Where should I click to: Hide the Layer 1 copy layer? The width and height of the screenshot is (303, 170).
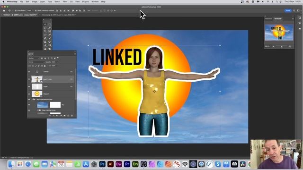[29, 79]
